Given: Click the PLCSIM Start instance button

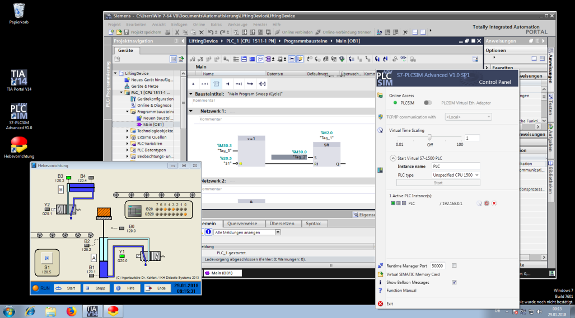Looking at the screenshot, I should pyautogui.click(x=438, y=183).
